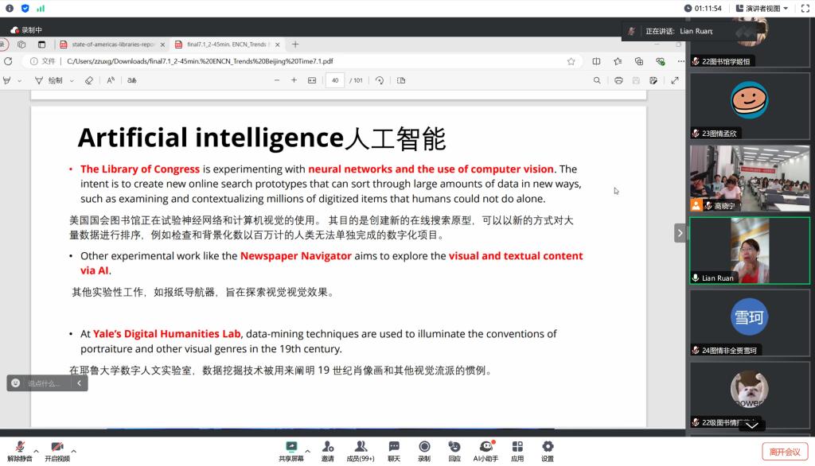Open the browser split screen icon
The image size is (815, 466).
click(596, 61)
